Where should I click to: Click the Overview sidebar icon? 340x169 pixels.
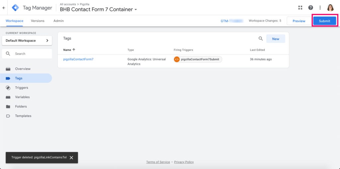8,69
